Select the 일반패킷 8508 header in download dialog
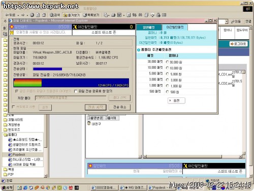Screen dimensions: 254x191 [x=41, y=27]
